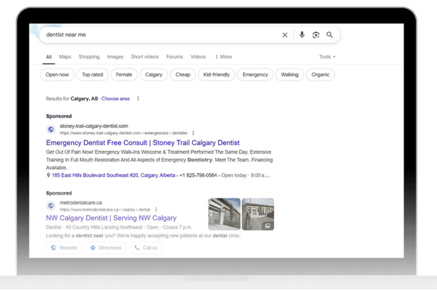
Task: Apply the Kid-friendly filter chip
Action: pos(217,75)
